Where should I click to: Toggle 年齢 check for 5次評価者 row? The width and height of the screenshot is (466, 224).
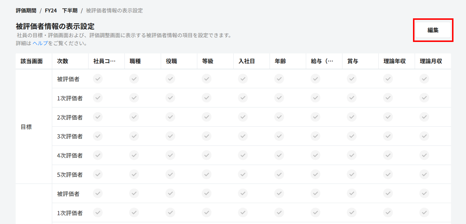(279, 174)
